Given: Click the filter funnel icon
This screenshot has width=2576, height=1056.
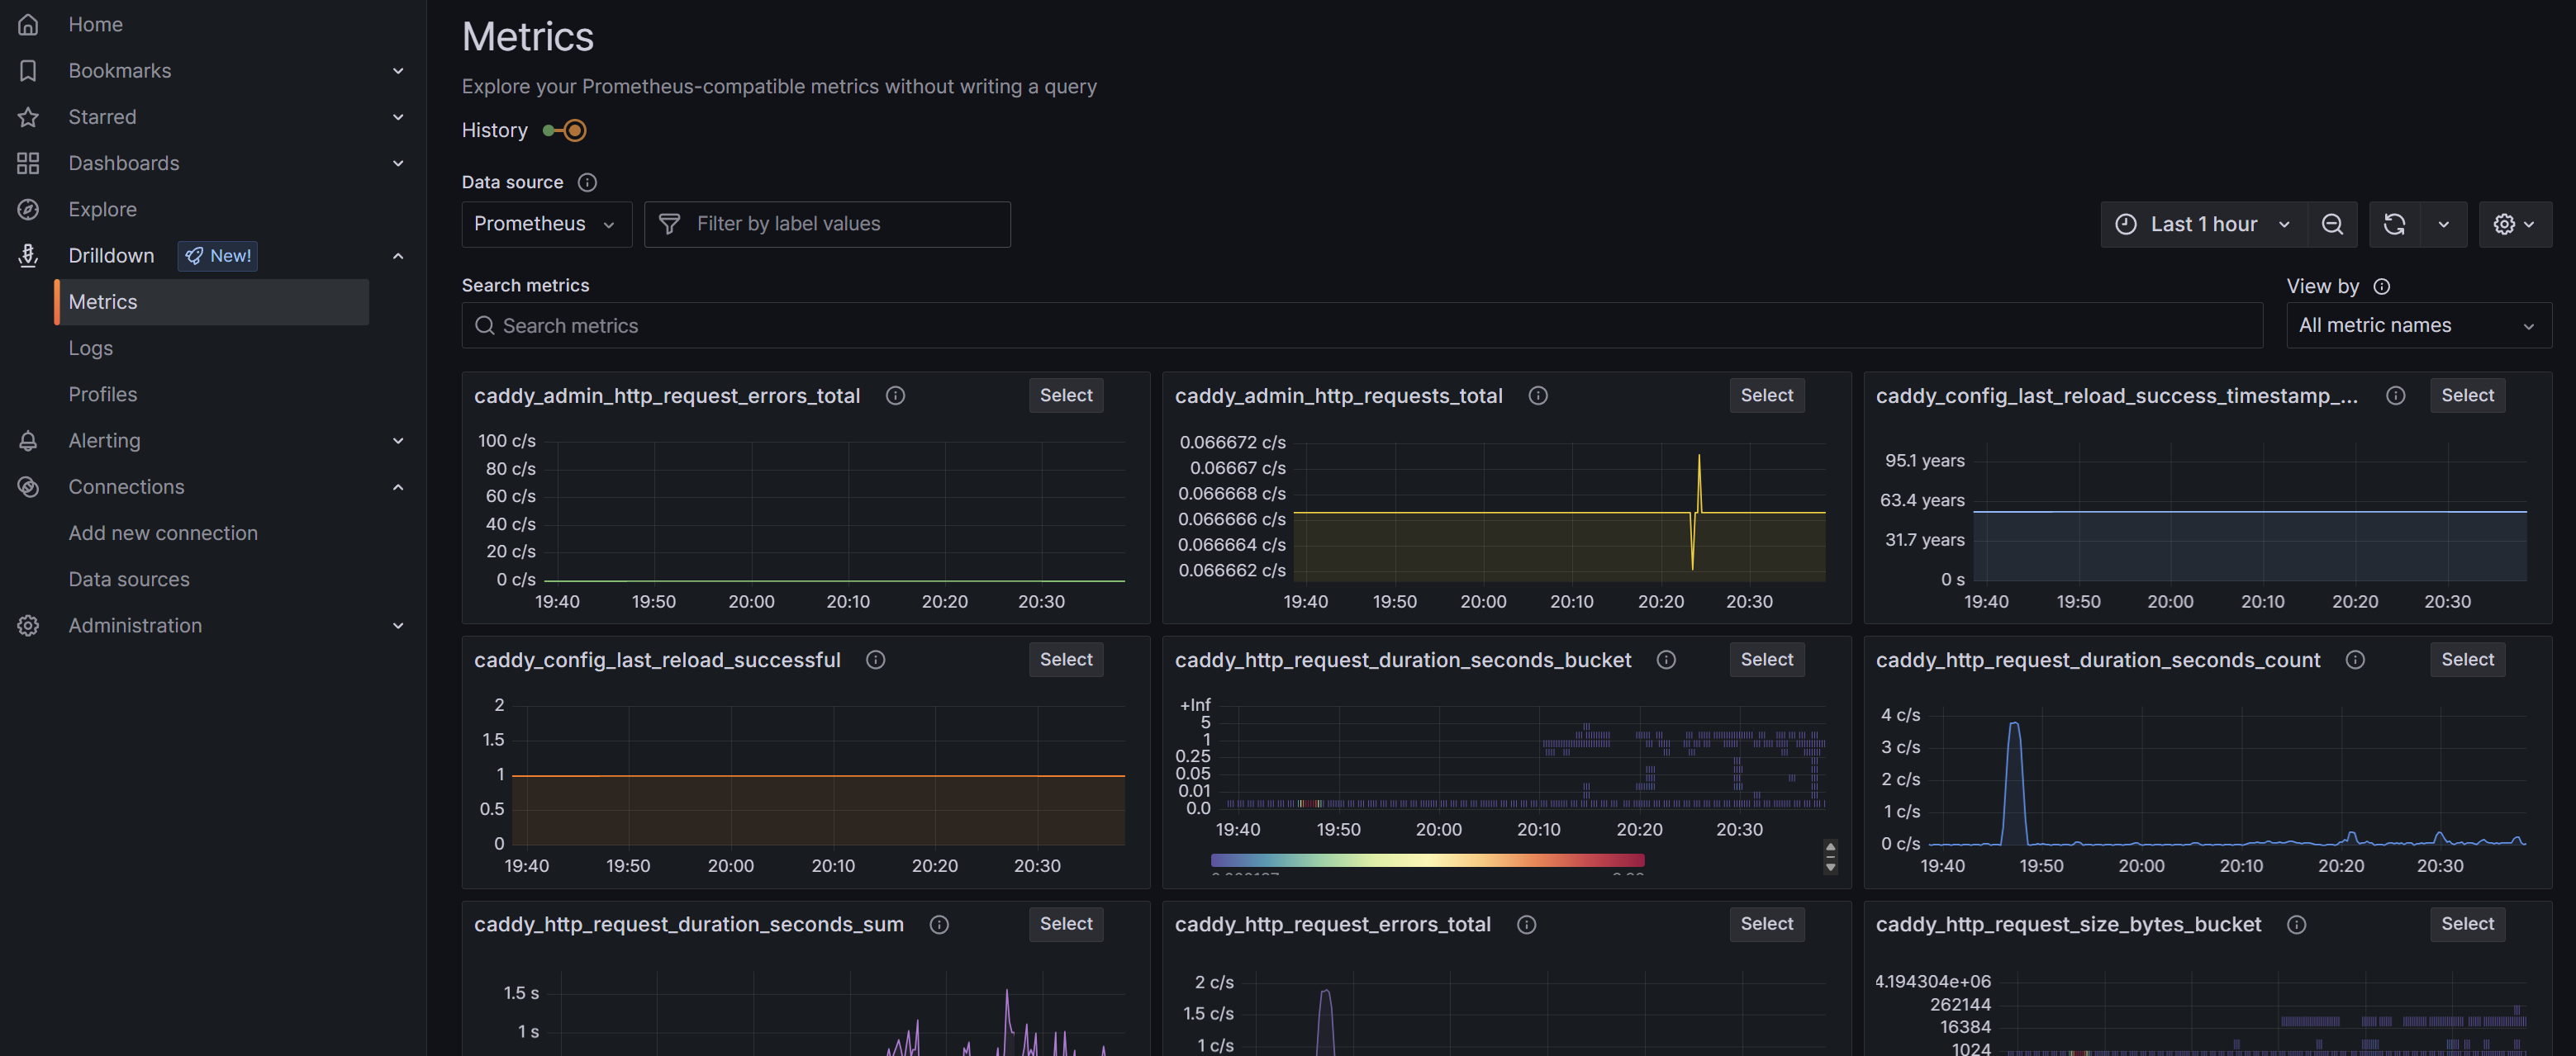Looking at the screenshot, I should [x=670, y=225].
